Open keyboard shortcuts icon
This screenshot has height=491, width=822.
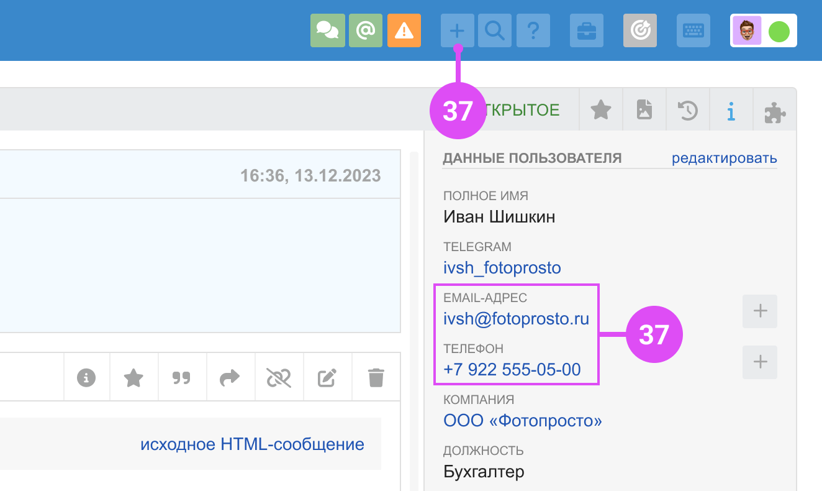693,30
